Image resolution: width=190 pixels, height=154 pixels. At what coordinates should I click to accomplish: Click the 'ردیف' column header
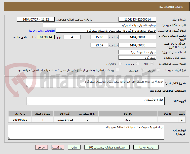(182, 114)
